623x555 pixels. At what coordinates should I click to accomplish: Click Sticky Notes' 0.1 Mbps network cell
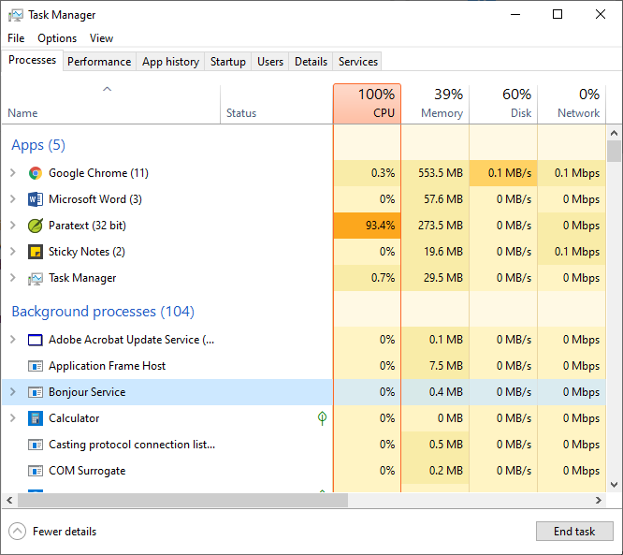click(572, 252)
